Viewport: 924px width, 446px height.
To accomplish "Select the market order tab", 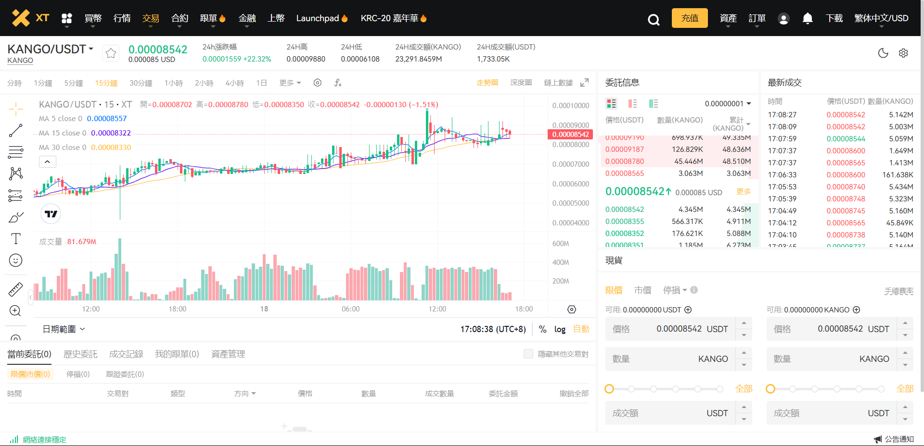I will pos(642,290).
